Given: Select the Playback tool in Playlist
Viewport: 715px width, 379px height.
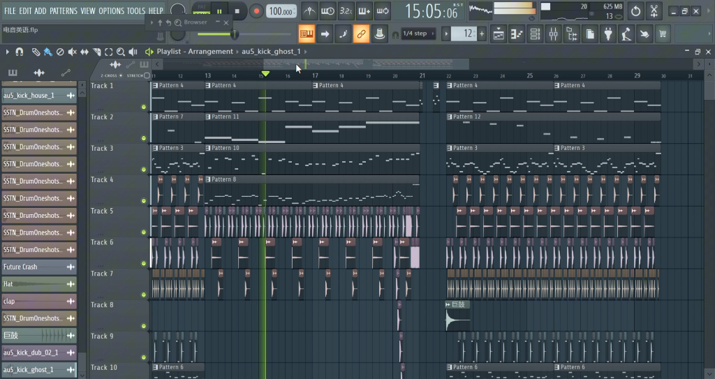Looking at the screenshot, I should (x=133, y=52).
